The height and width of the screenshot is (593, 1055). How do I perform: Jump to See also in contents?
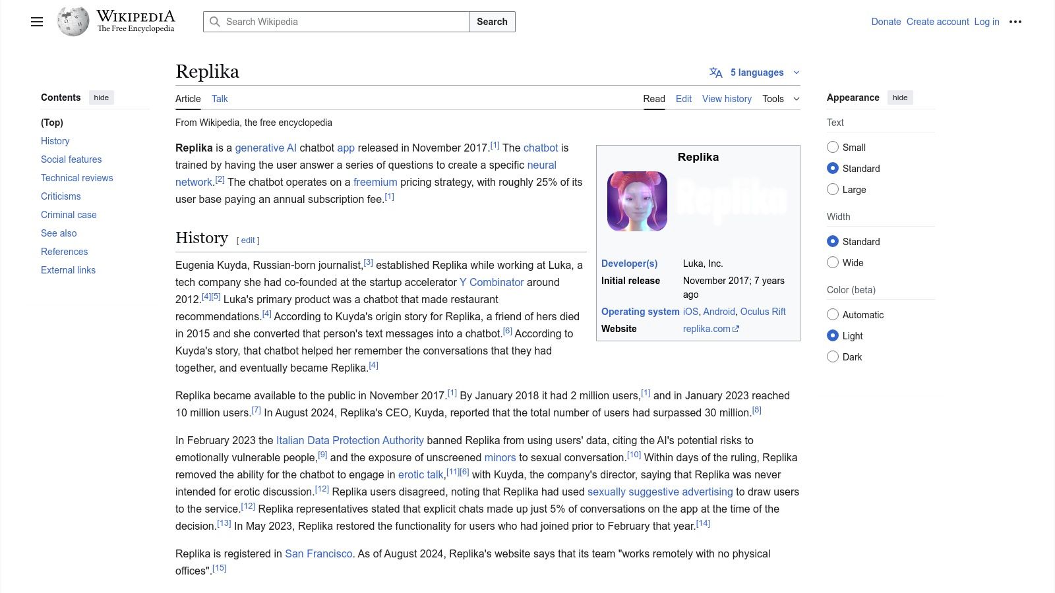[59, 233]
